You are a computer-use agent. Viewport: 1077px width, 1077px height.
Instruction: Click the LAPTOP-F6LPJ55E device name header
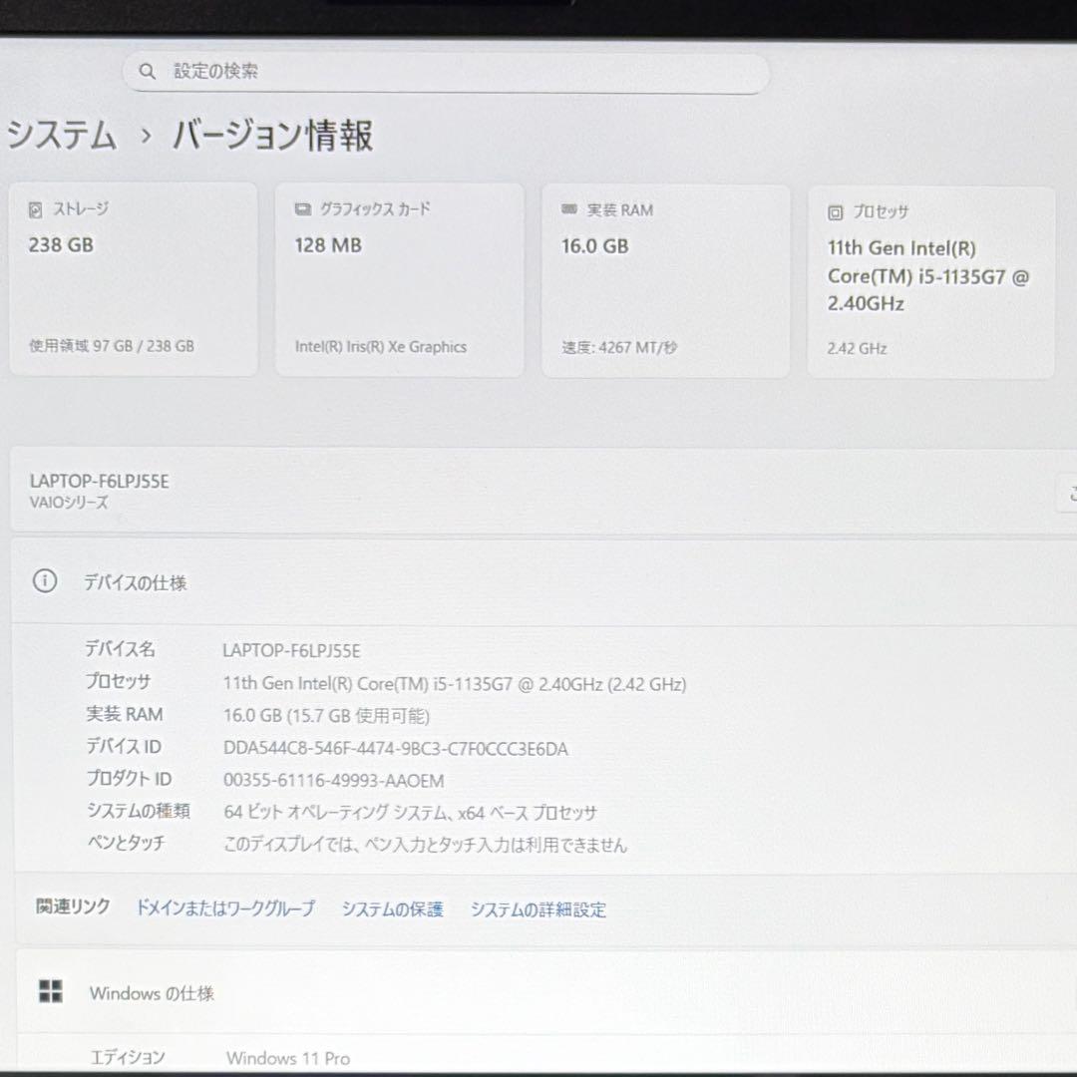99,482
